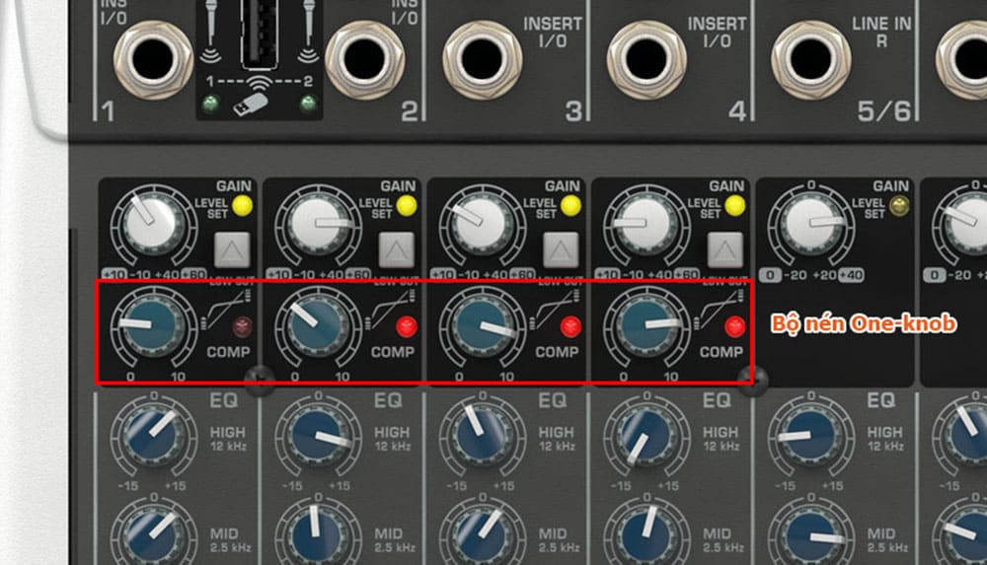This screenshot has width=987, height=565.
Task: Click the channel 5/6 EQ HIGH knob
Action: tap(810, 436)
